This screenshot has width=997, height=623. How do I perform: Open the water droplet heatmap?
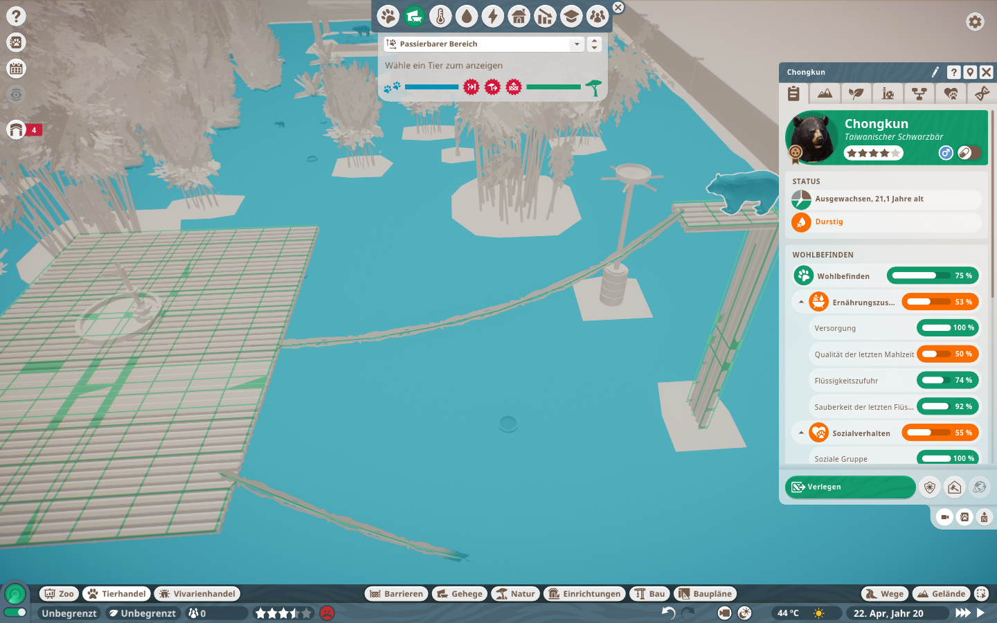[467, 16]
